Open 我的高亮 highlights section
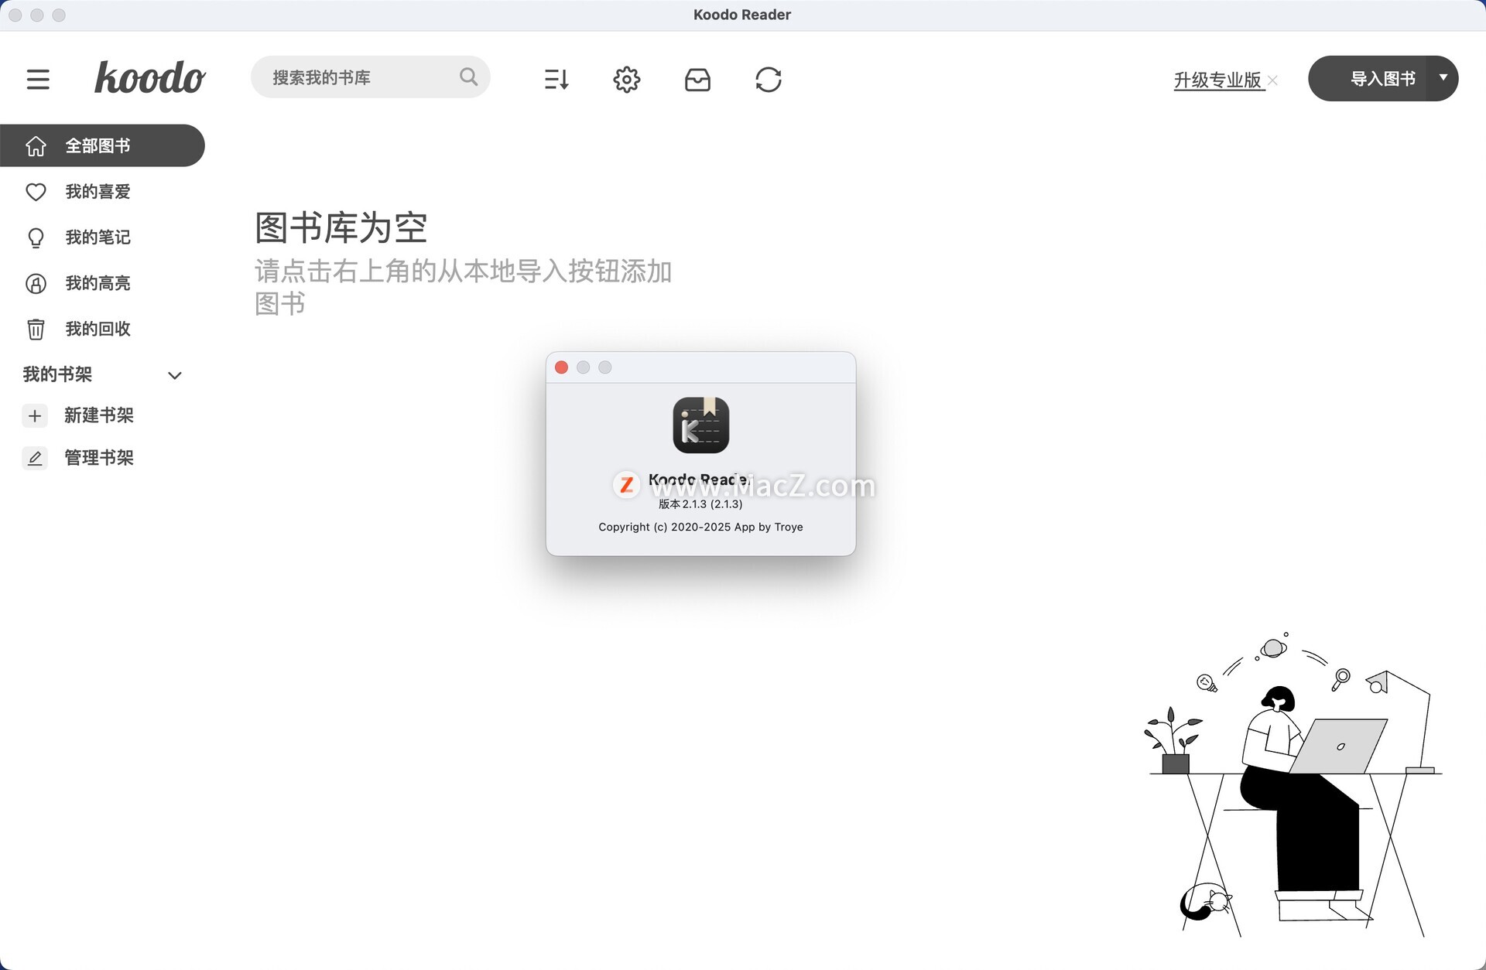The height and width of the screenshot is (970, 1486). (x=98, y=283)
